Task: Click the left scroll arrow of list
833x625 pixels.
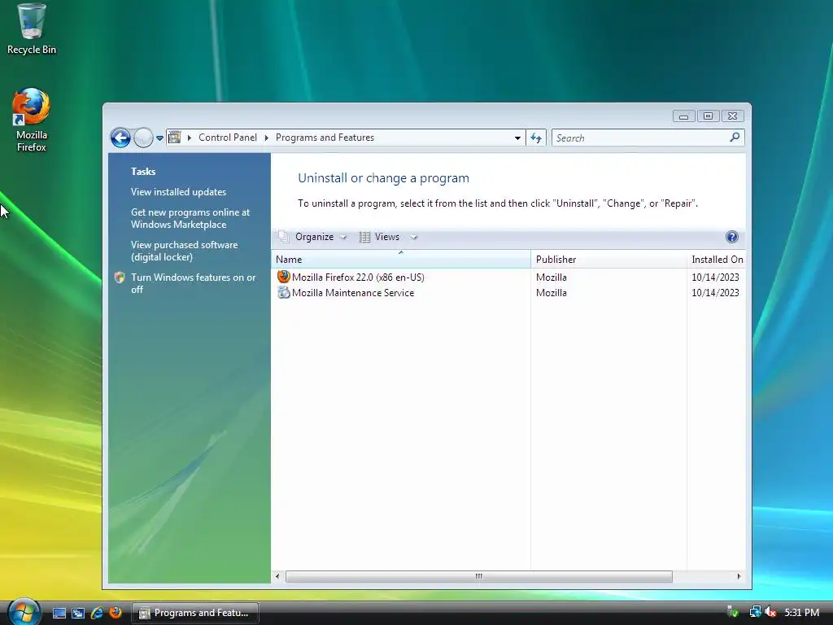Action: (x=277, y=576)
